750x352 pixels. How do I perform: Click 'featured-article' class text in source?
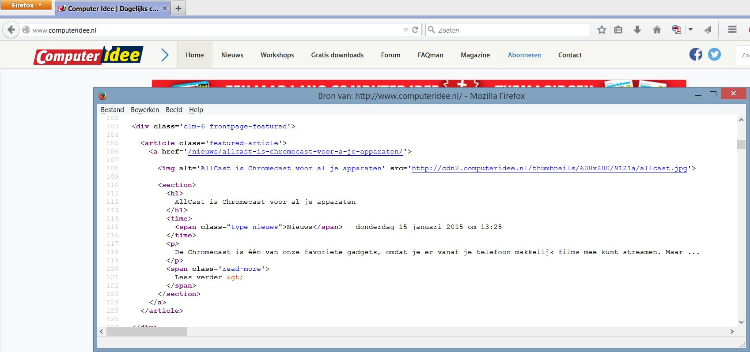coord(244,143)
